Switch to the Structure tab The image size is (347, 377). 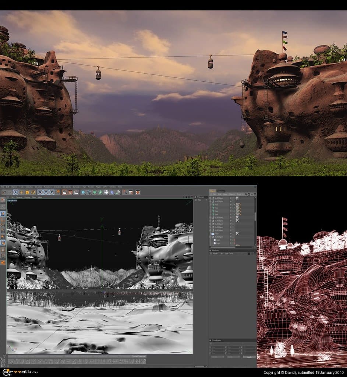pyautogui.click(x=221, y=191)
